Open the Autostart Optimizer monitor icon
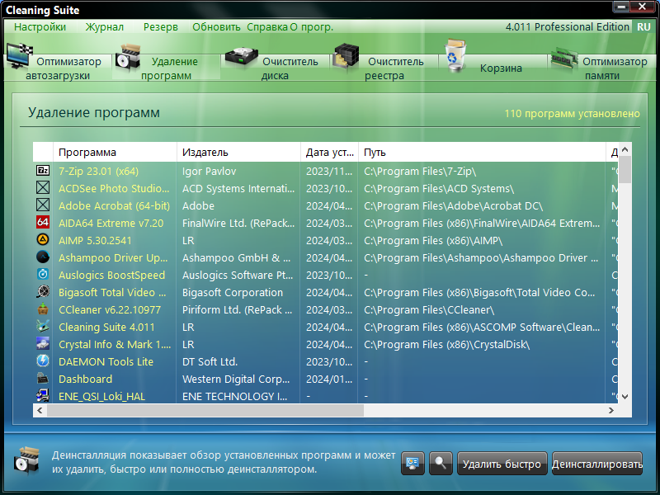 click(19, 55)
